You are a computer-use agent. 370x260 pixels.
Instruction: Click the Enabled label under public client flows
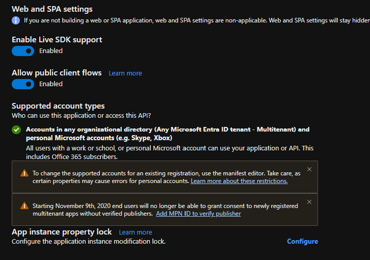[51, 84]
